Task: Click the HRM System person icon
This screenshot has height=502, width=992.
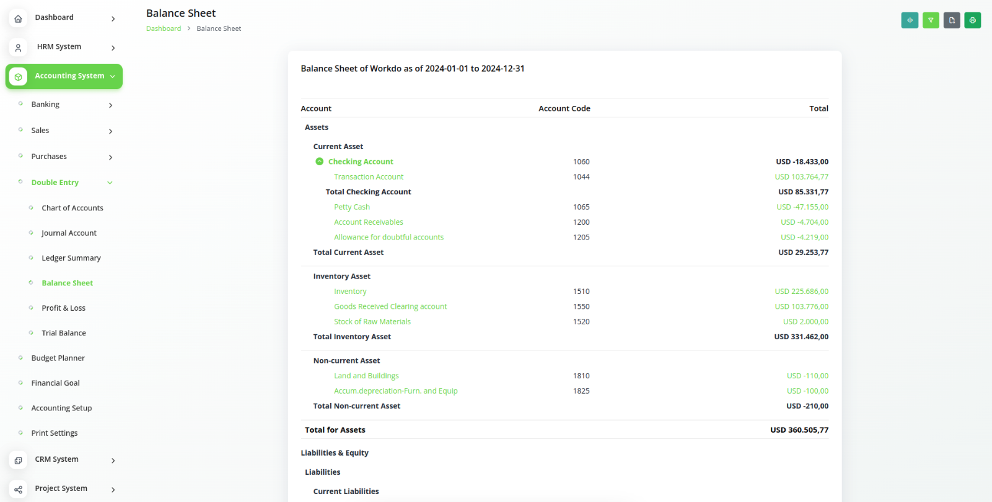Action: [18, 48]
